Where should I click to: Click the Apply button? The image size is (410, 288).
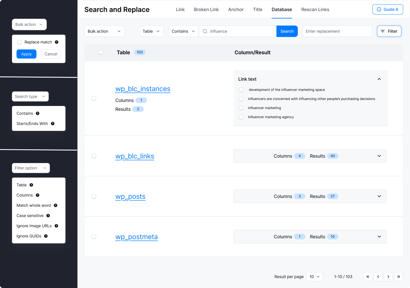point(26,54)
